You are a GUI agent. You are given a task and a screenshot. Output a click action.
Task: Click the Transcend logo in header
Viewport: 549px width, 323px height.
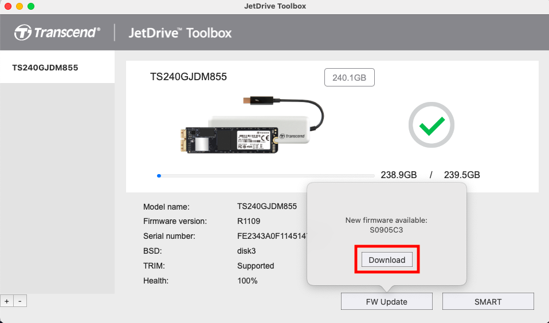[x=57, y=32]
